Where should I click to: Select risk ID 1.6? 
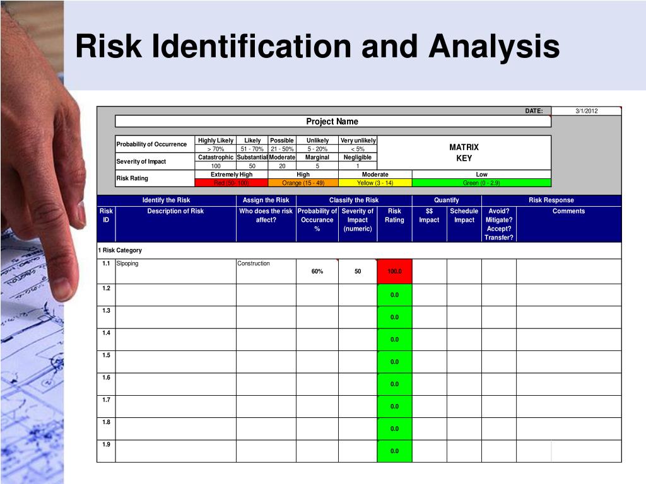pos(106,384)
